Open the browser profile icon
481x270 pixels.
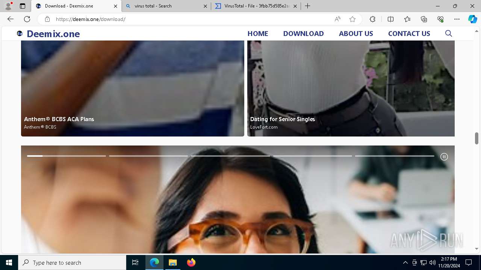click(x=8, y=6)
